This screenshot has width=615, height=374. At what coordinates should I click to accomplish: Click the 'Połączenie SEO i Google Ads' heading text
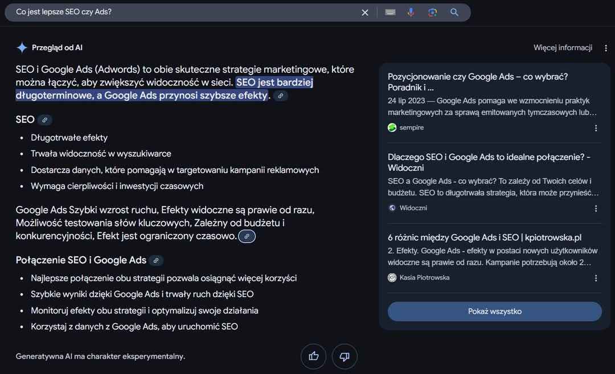(x=81, y=260)
